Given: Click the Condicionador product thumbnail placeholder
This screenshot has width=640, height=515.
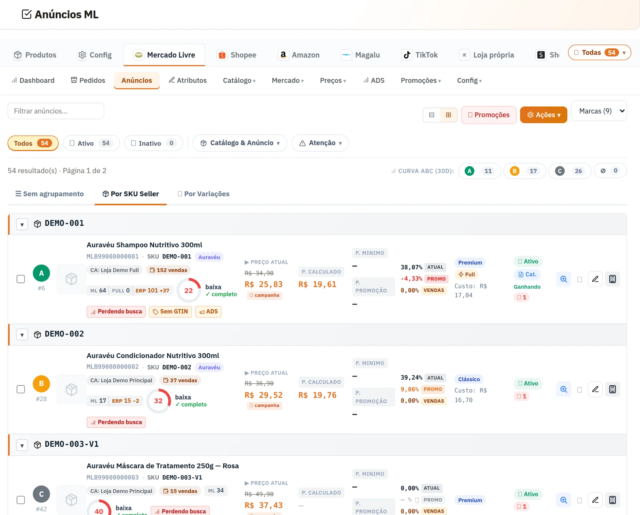Looking at the screenshot, I should [x=71, y=389].
